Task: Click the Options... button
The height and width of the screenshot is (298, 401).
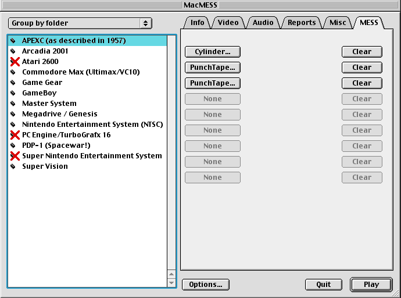Action: 206,285
